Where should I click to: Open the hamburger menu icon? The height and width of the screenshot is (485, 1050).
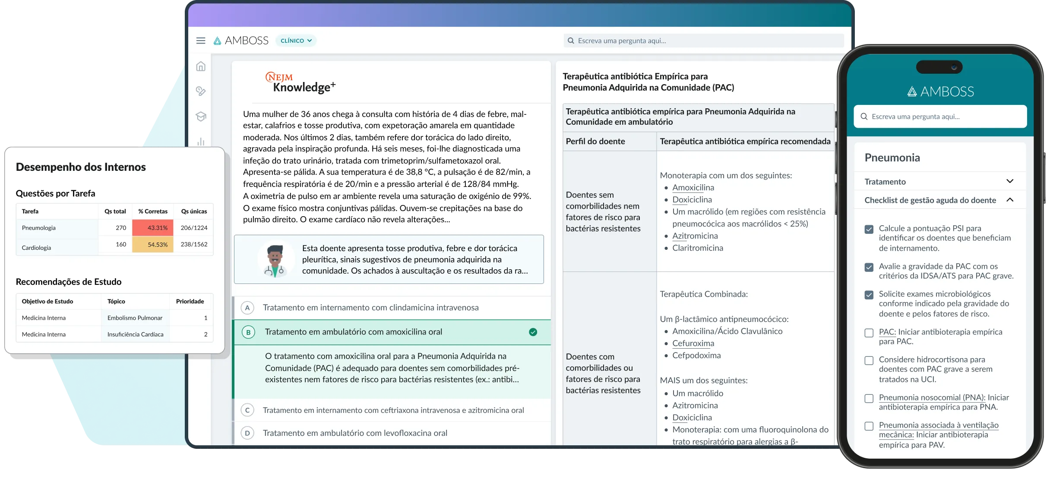201,41
